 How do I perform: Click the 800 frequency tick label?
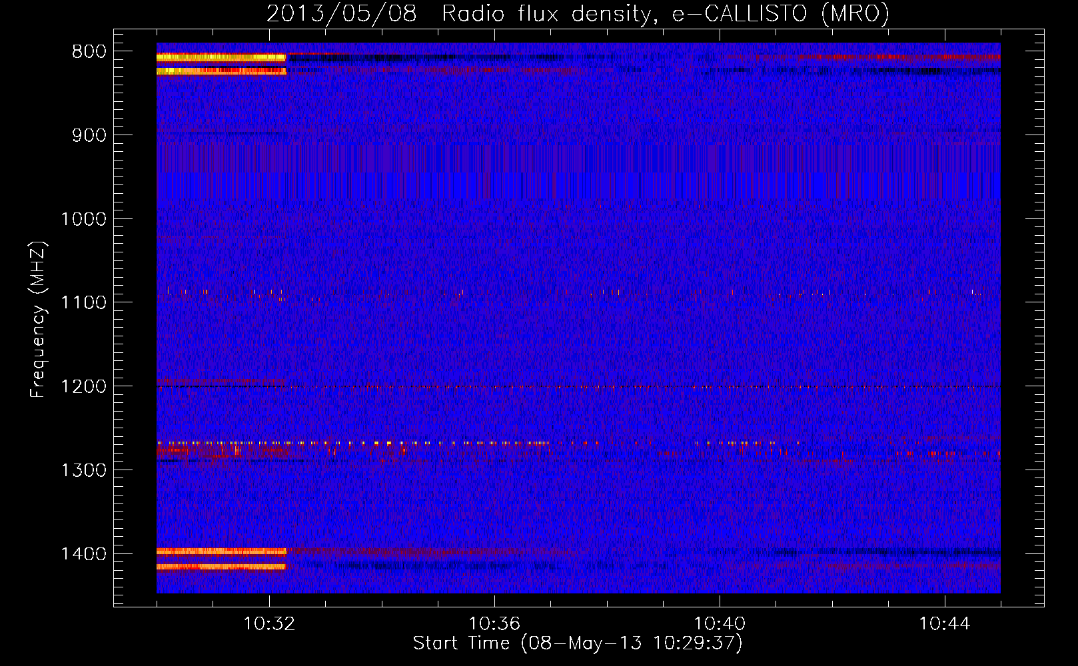89,52
